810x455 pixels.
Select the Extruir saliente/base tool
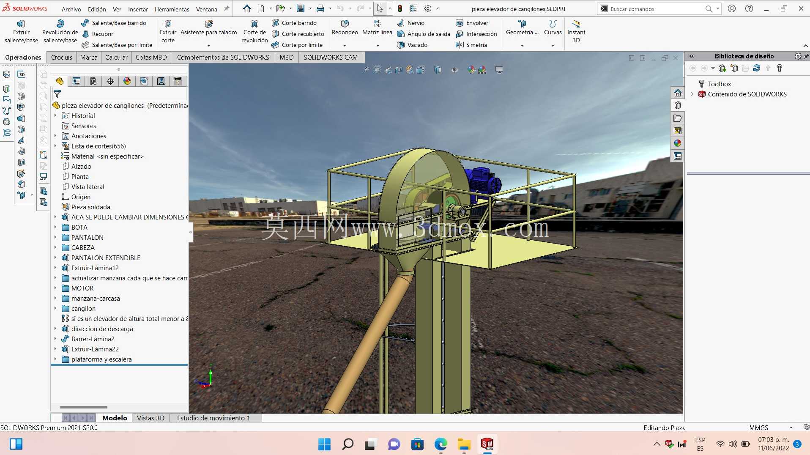(21, 32)
